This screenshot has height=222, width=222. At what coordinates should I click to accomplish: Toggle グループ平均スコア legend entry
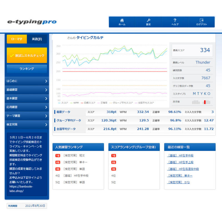121,103
